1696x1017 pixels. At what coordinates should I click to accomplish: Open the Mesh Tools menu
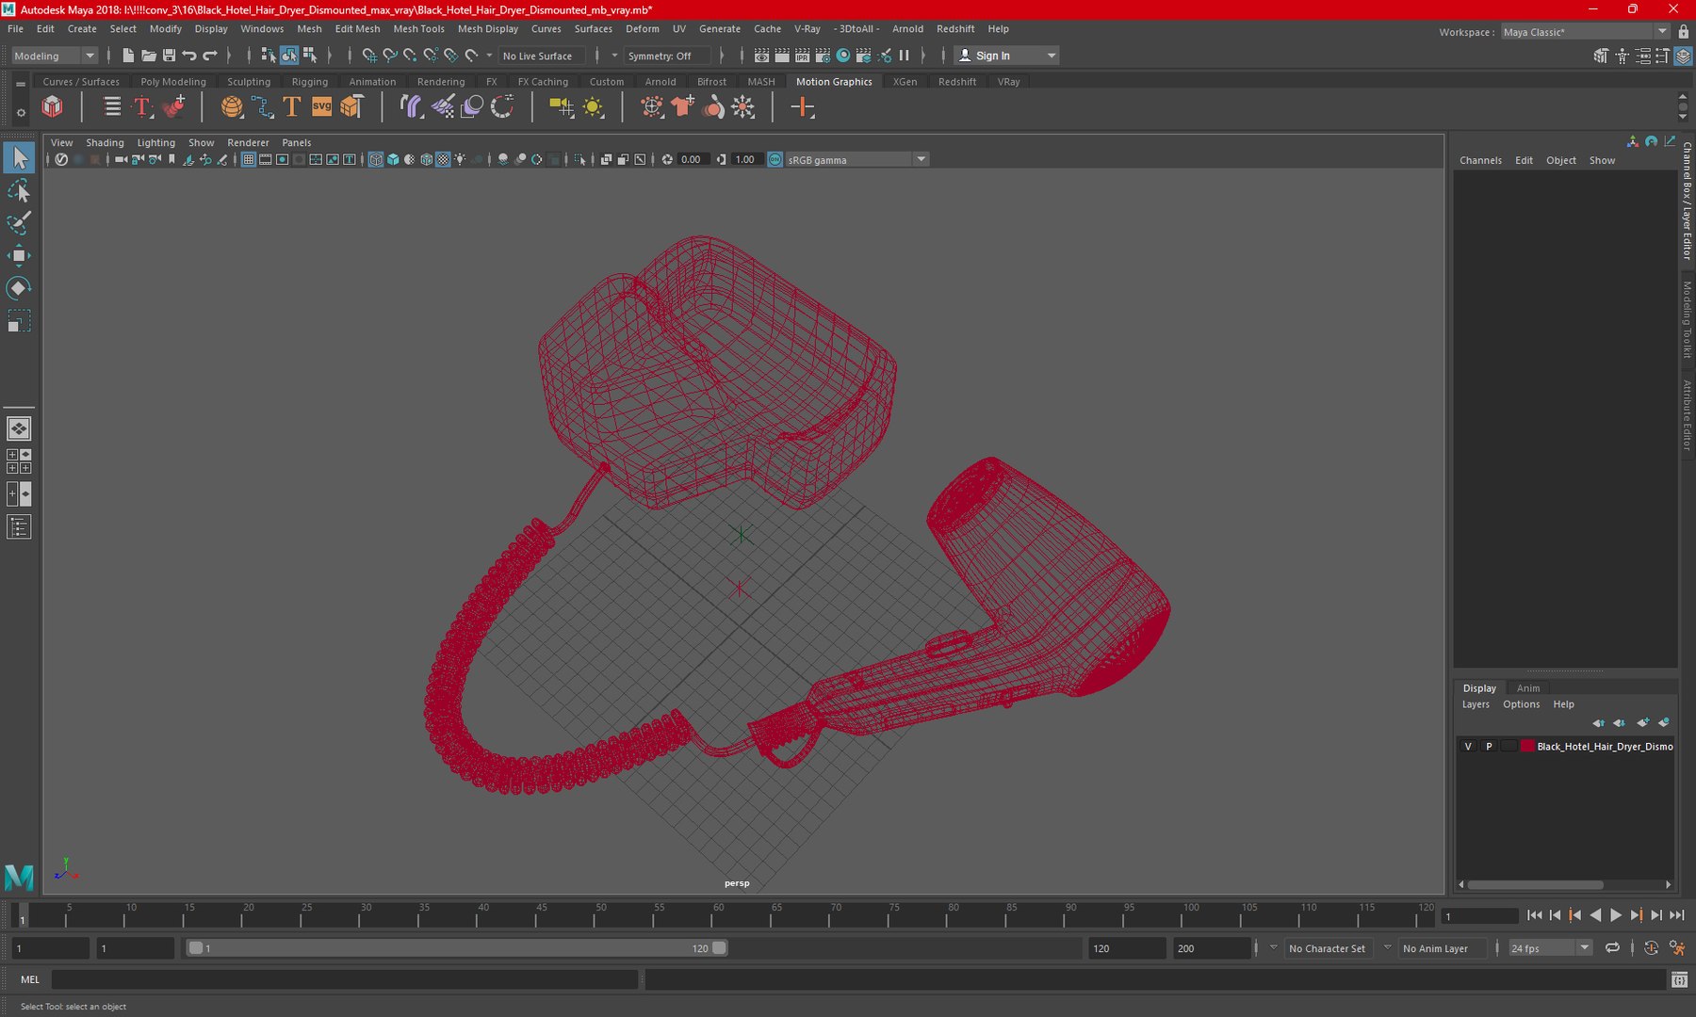pyautogui.click(x=418, y=29)
